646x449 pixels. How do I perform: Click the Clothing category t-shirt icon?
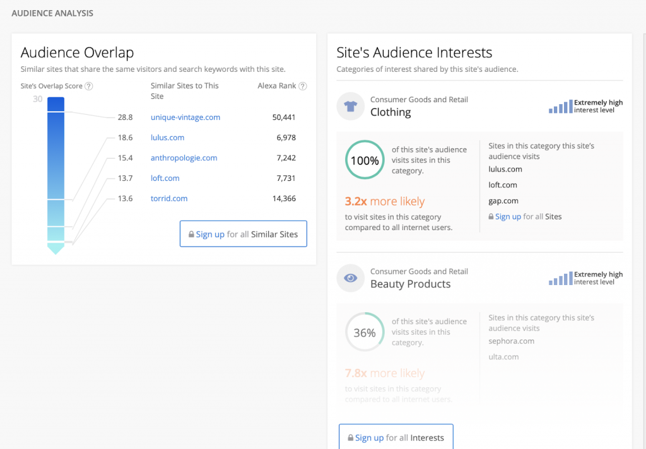pos(351,106)
